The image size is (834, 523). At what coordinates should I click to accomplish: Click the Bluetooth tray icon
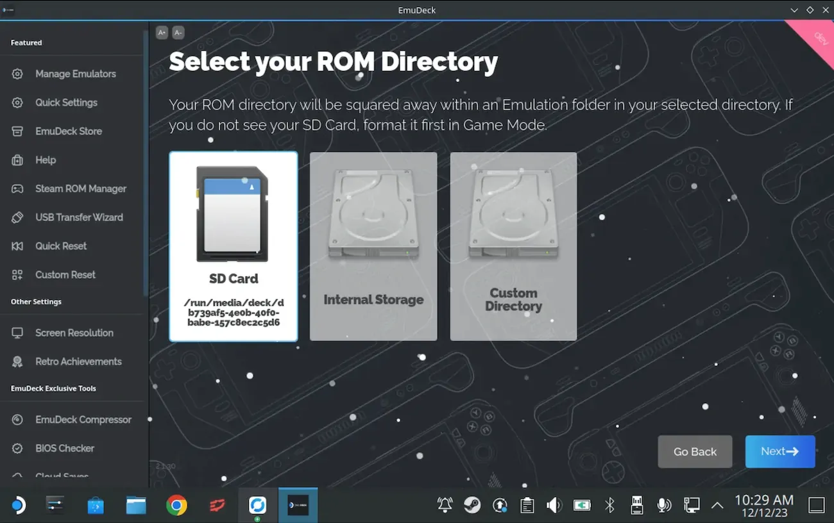pos(610,505)
